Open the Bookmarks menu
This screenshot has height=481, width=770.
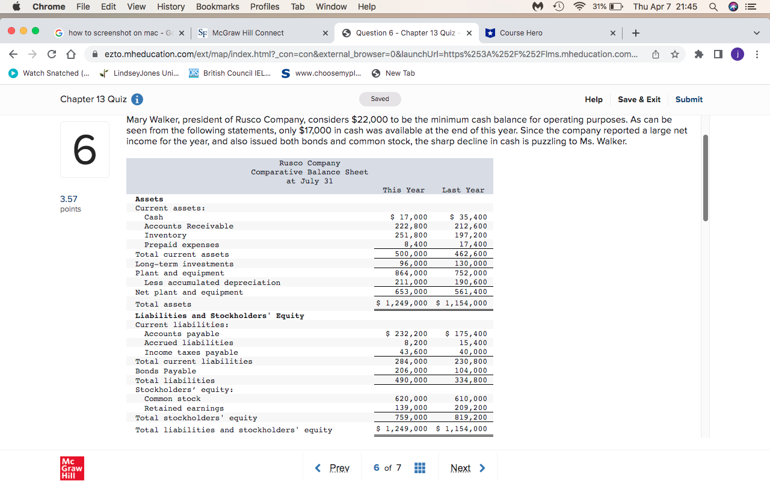[217, 7]
